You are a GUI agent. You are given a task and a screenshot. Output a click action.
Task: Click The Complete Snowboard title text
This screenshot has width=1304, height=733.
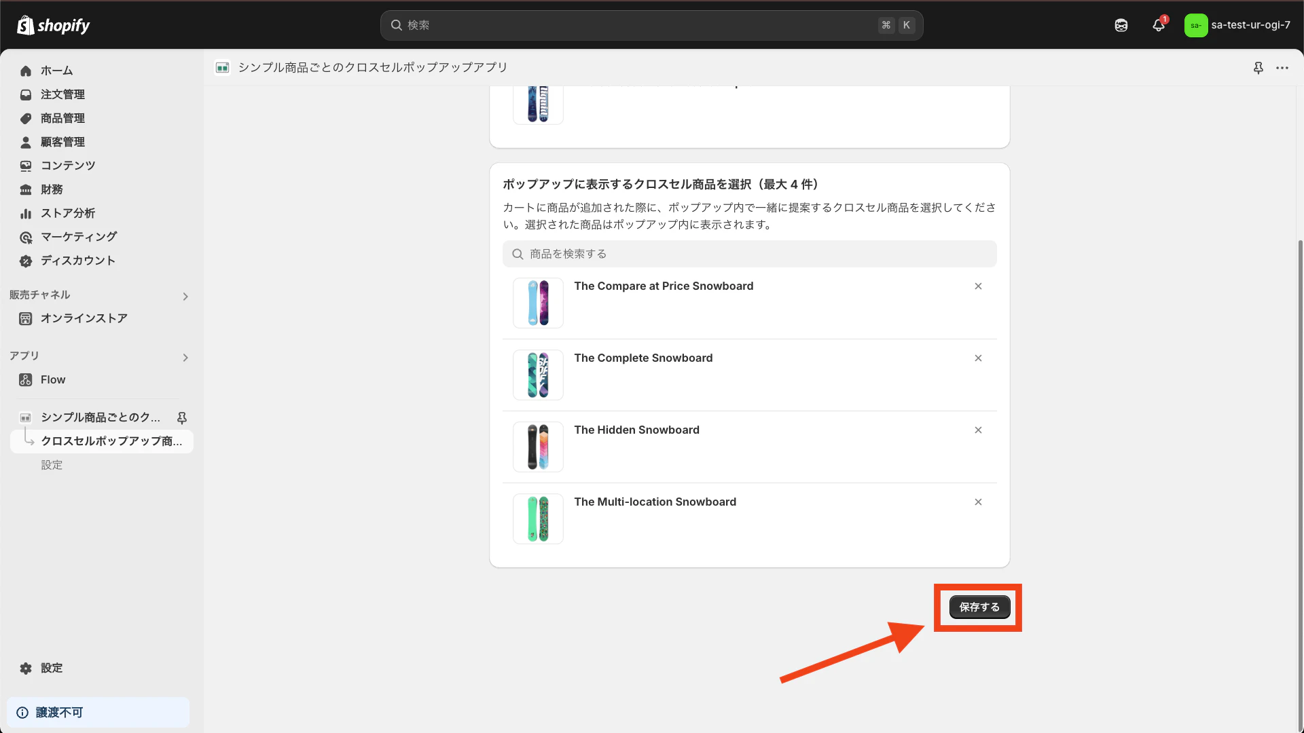click(643, 358)
